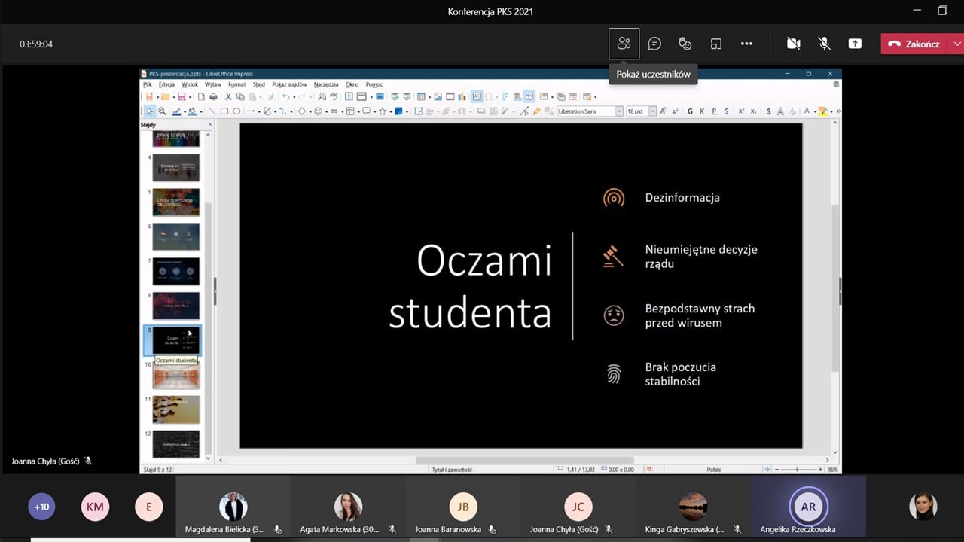Click the Zakończ button to leave meeting
Image resolution: width=964 pixels, height=542 pixels.
915,44
